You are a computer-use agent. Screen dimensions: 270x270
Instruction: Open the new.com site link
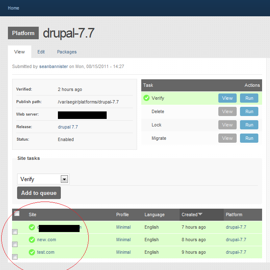[47, 240]
